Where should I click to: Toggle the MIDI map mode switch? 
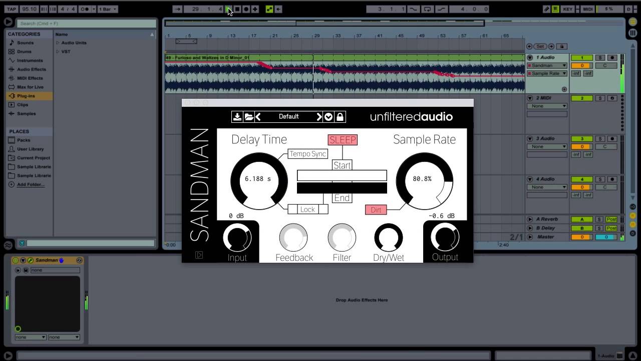point(588,9)
